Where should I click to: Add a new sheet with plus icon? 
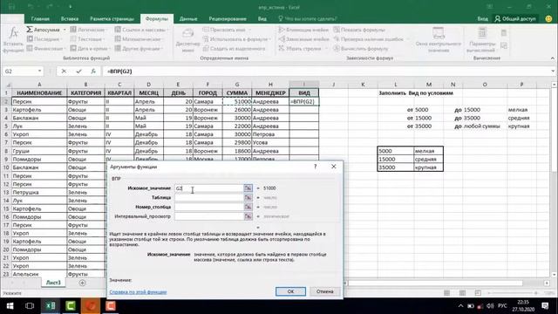82,283
